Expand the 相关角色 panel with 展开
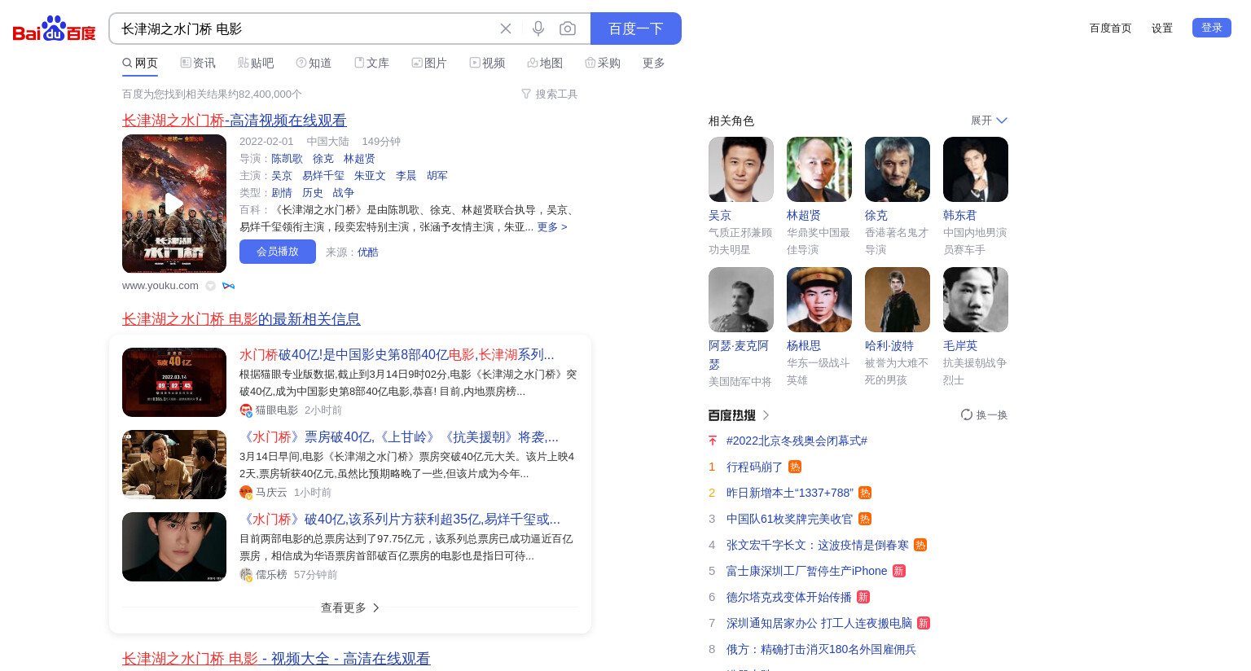The height and width of the screenshot is (671, 1251). tap(989, 121)
